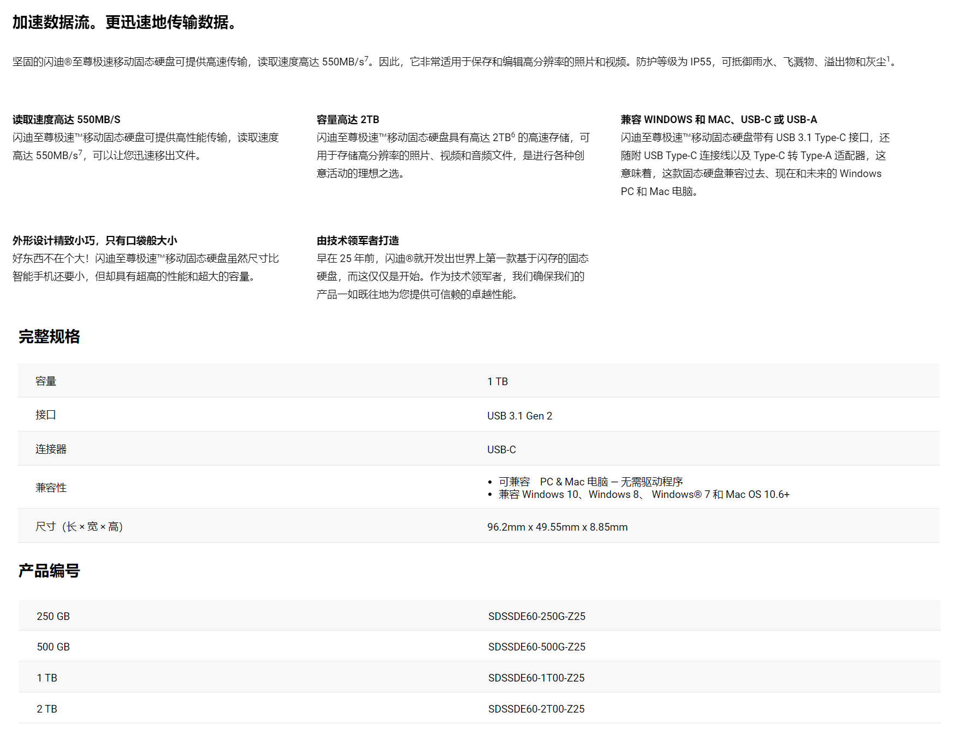Click the "尺寸（长 × 宽 × 高）" spec label
The height and width of the screenshot is (742, 974).
click(79, 527)
